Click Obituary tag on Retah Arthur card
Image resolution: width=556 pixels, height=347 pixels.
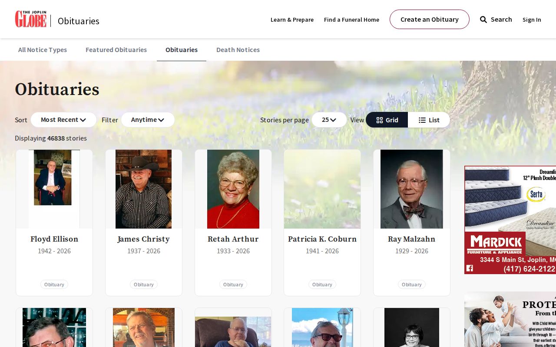click(233, 285)
